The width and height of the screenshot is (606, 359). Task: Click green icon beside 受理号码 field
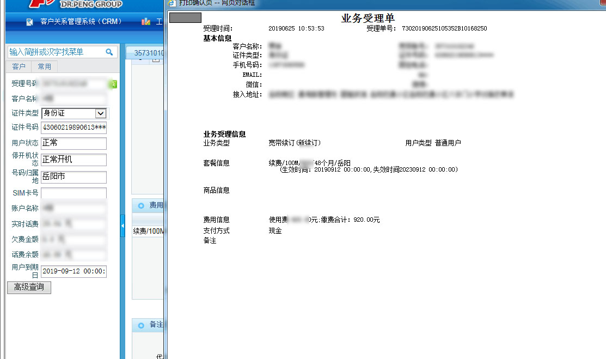point(113,84)
